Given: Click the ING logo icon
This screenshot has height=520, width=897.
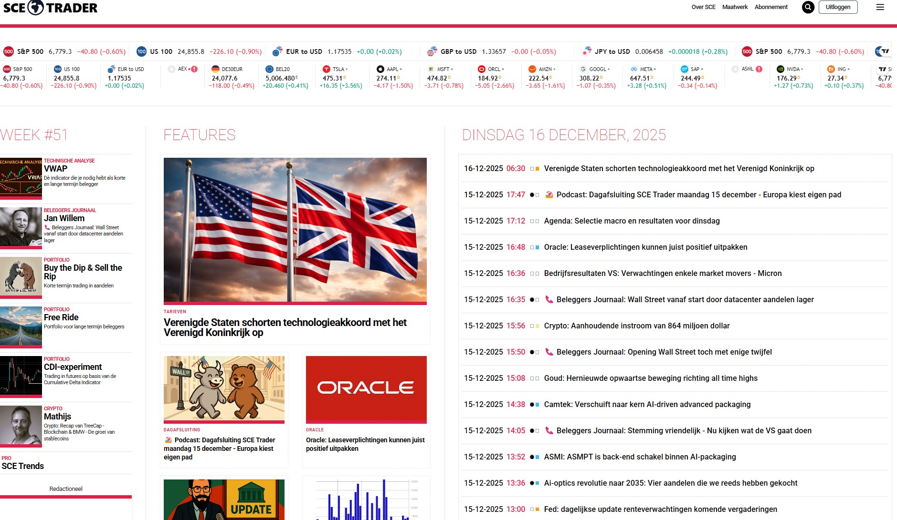Looking at the screenshot, I should click(x=831, y=69).
